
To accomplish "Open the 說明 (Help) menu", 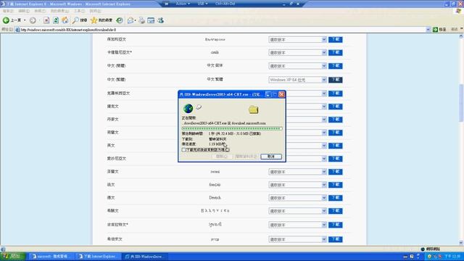I will (x=95, y=11).
